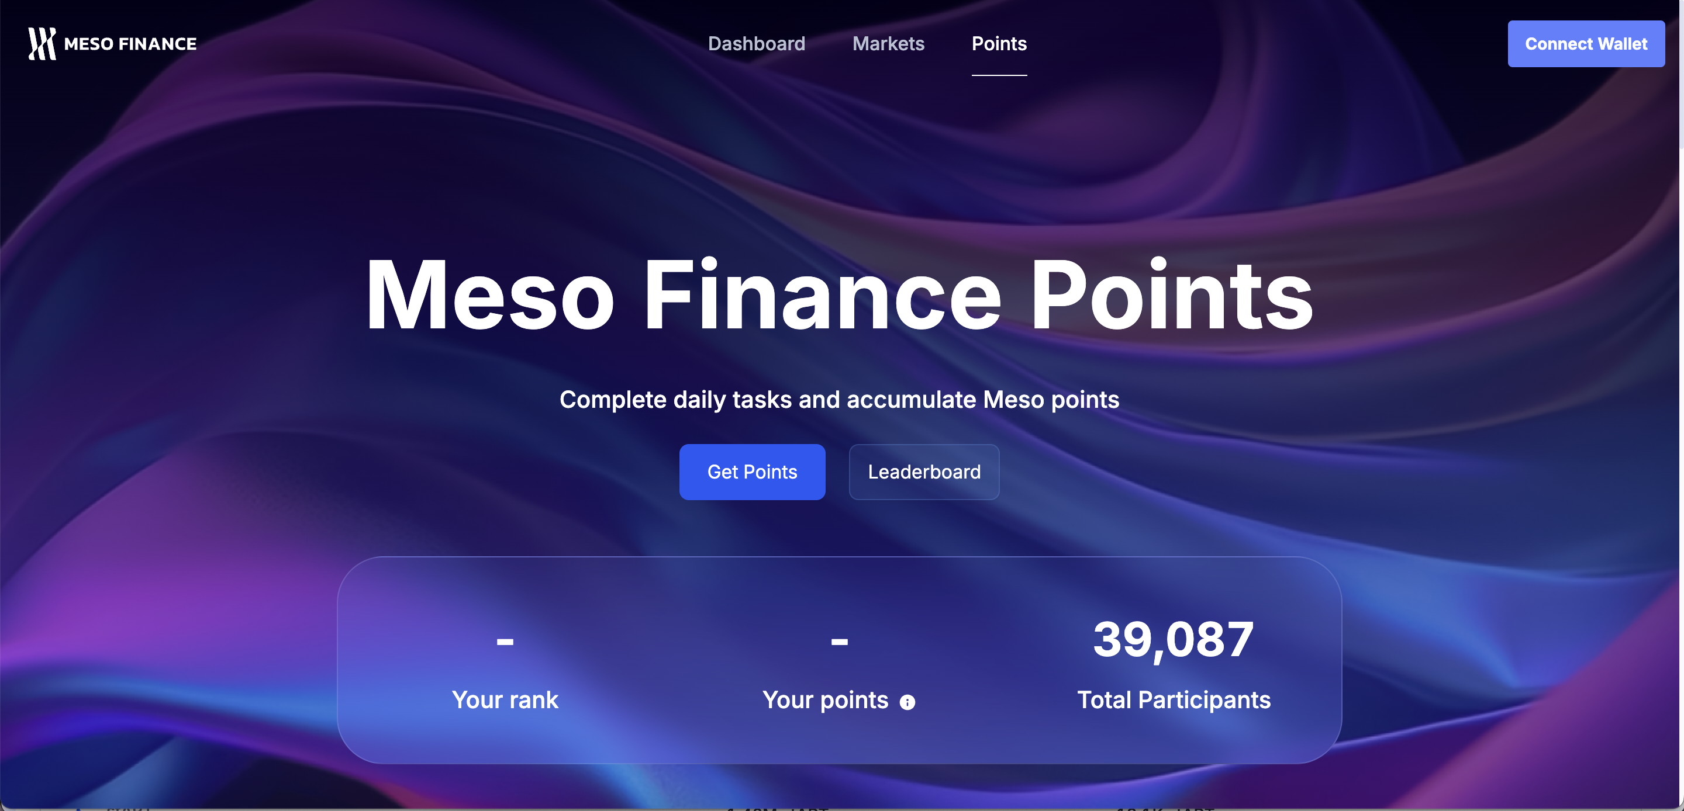
Task: Click the active underline beneath Points tab
Action: (999, 75)
